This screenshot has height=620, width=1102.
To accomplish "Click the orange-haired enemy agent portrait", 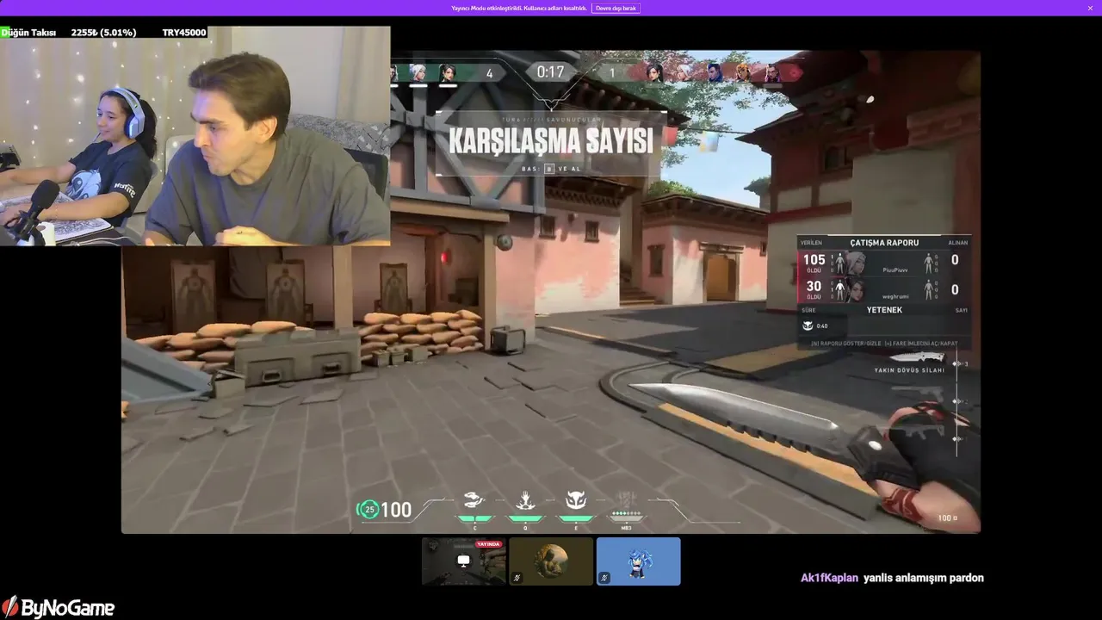I will (743, 73).
